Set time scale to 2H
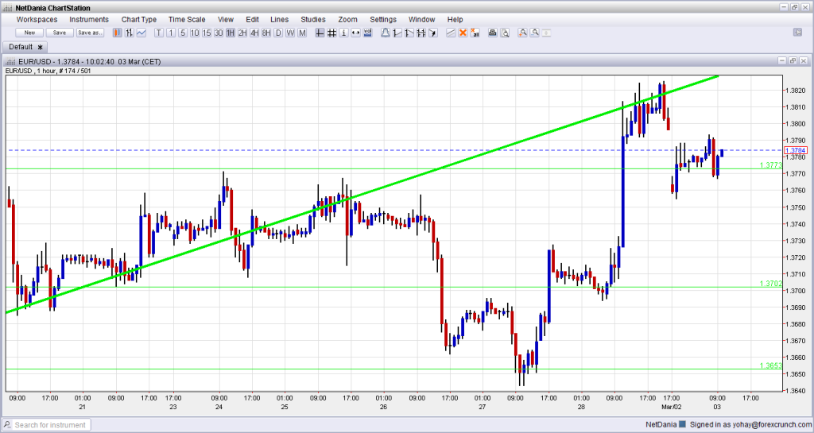The height and width of the screenshot is (433, 814). pyautogui.click(x=242, y=33)
